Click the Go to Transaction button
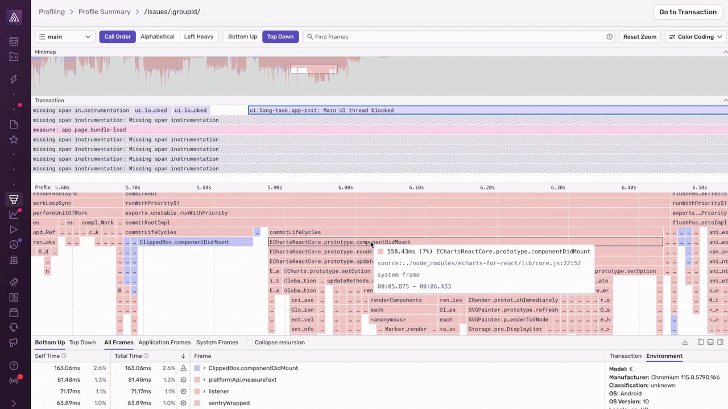The width and height of the screenshot is (728, 409). coord(687,12)
